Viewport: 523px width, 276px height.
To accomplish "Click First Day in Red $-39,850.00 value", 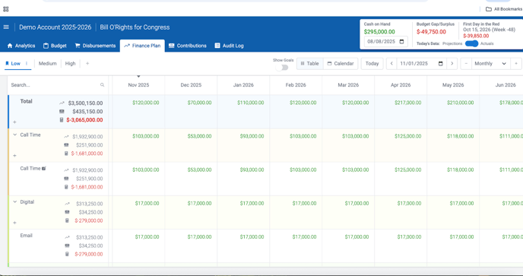I will click(476, 36).
